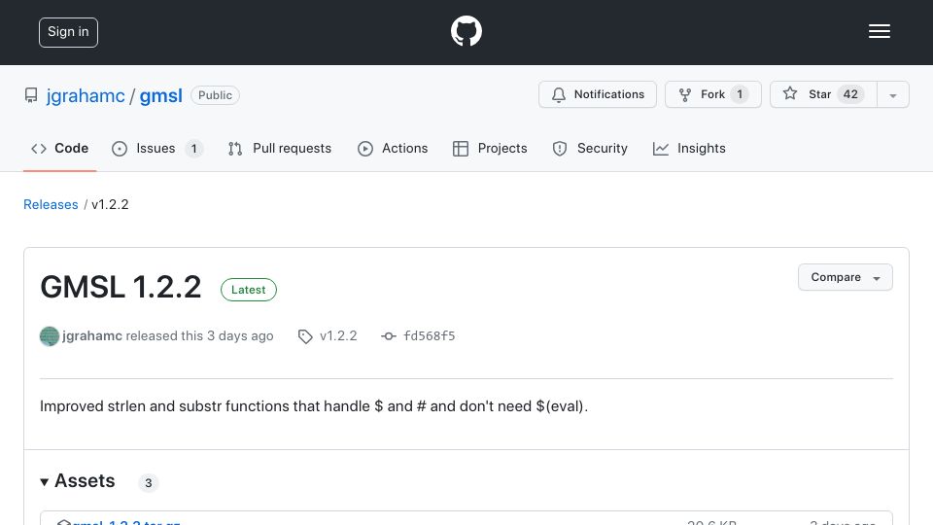Click the release description text

[314, 406]
